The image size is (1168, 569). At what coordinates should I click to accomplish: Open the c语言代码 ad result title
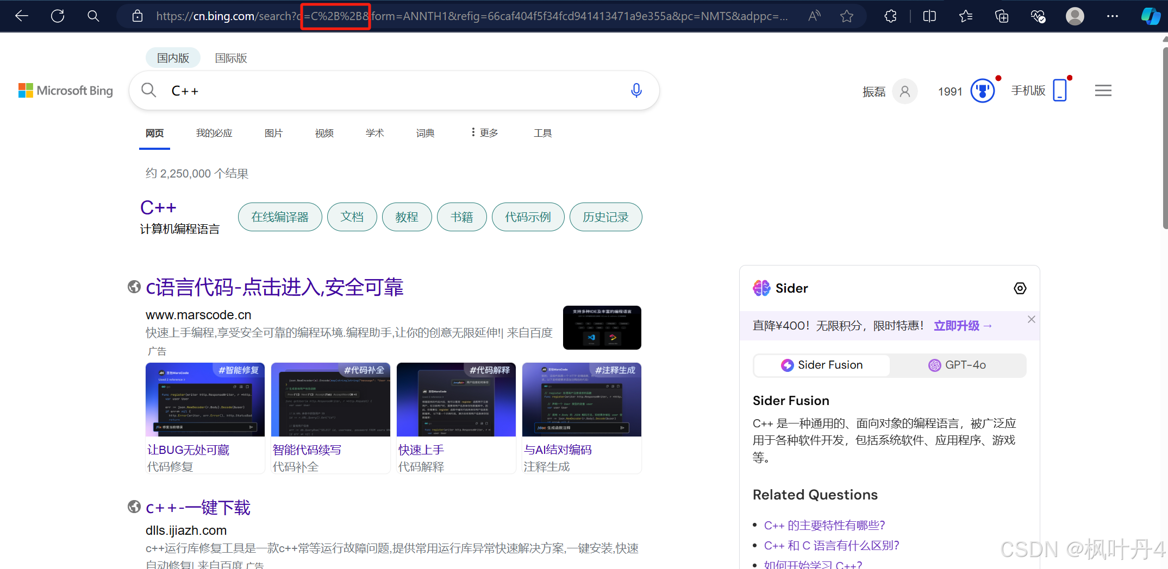(274, 287)
